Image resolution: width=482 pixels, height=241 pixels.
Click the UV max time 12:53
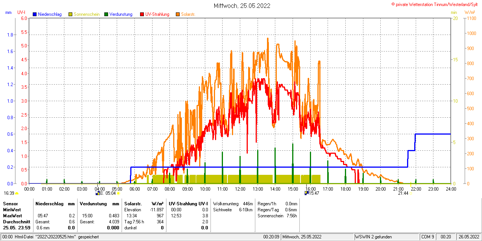pyautogui.click(x=176, y=216)
